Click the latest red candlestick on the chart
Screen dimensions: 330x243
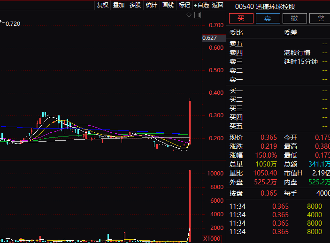pos(190,121)
